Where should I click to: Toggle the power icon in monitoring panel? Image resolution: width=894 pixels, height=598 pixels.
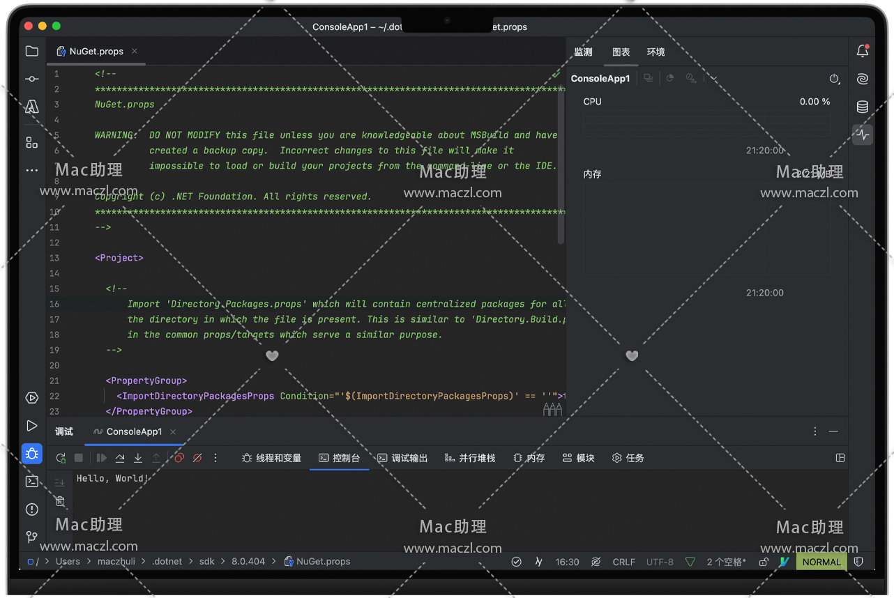(x=834, y=79)
